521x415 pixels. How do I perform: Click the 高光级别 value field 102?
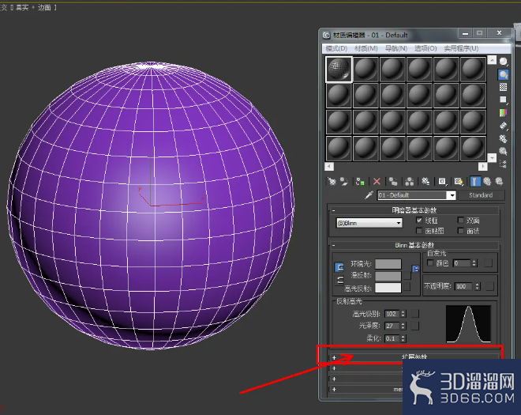click(x=392, y=314)
